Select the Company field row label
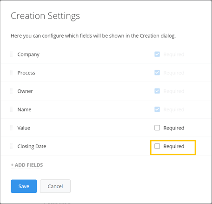Screen dimensions: 212x204 [28, 54]
